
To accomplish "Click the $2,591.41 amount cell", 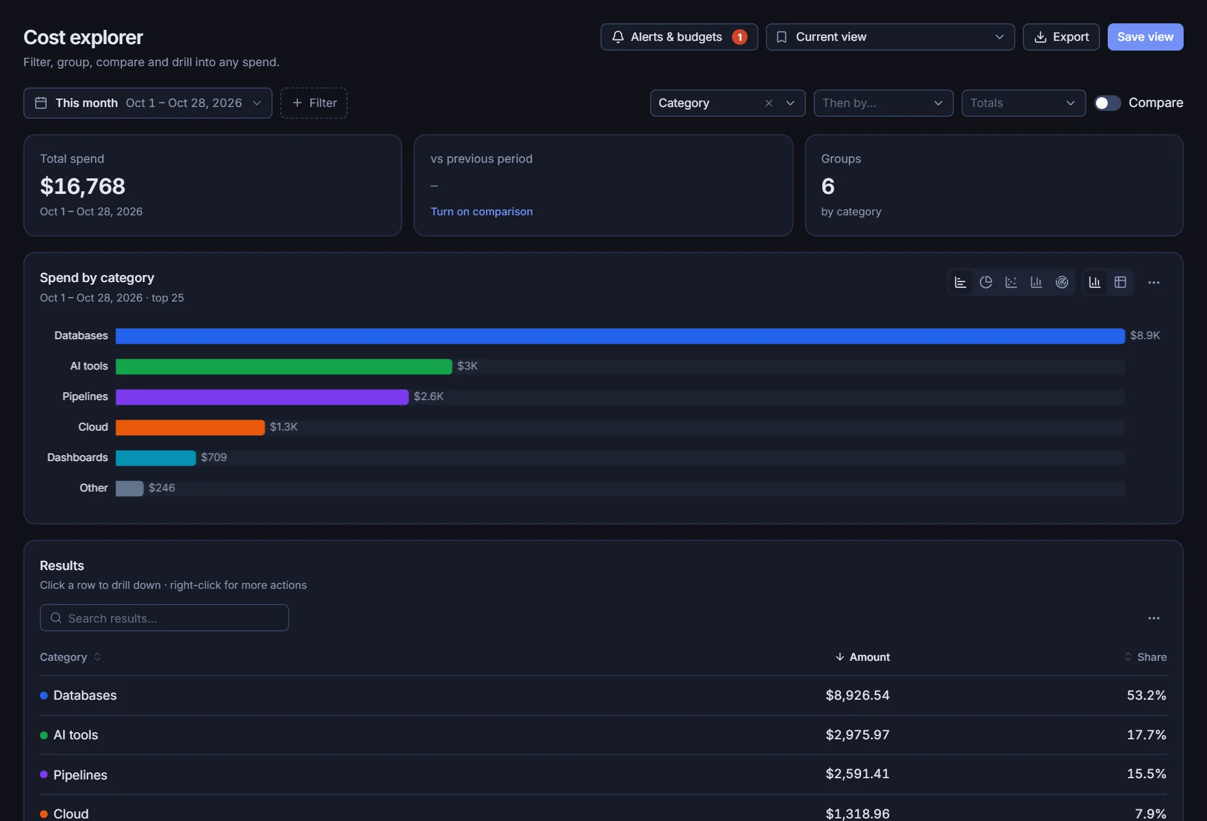I will point(857,774).
